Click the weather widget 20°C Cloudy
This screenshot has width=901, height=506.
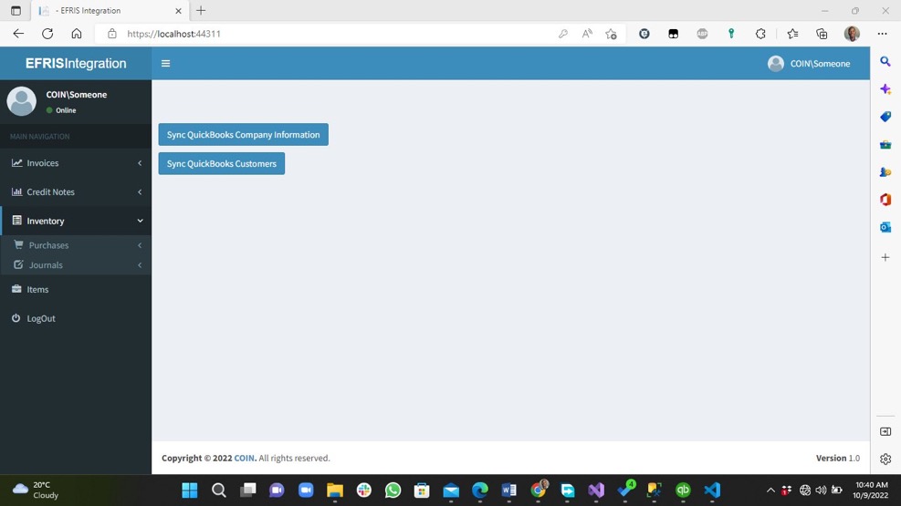(36, 490)
